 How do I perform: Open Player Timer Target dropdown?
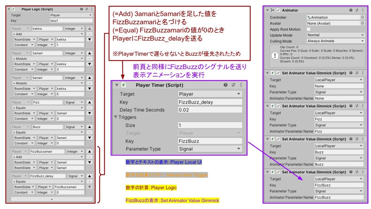pos(210,94)
